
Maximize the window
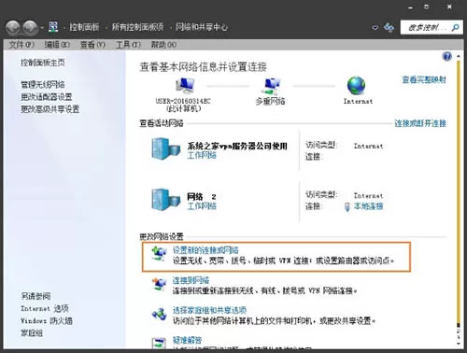[427, 7]
